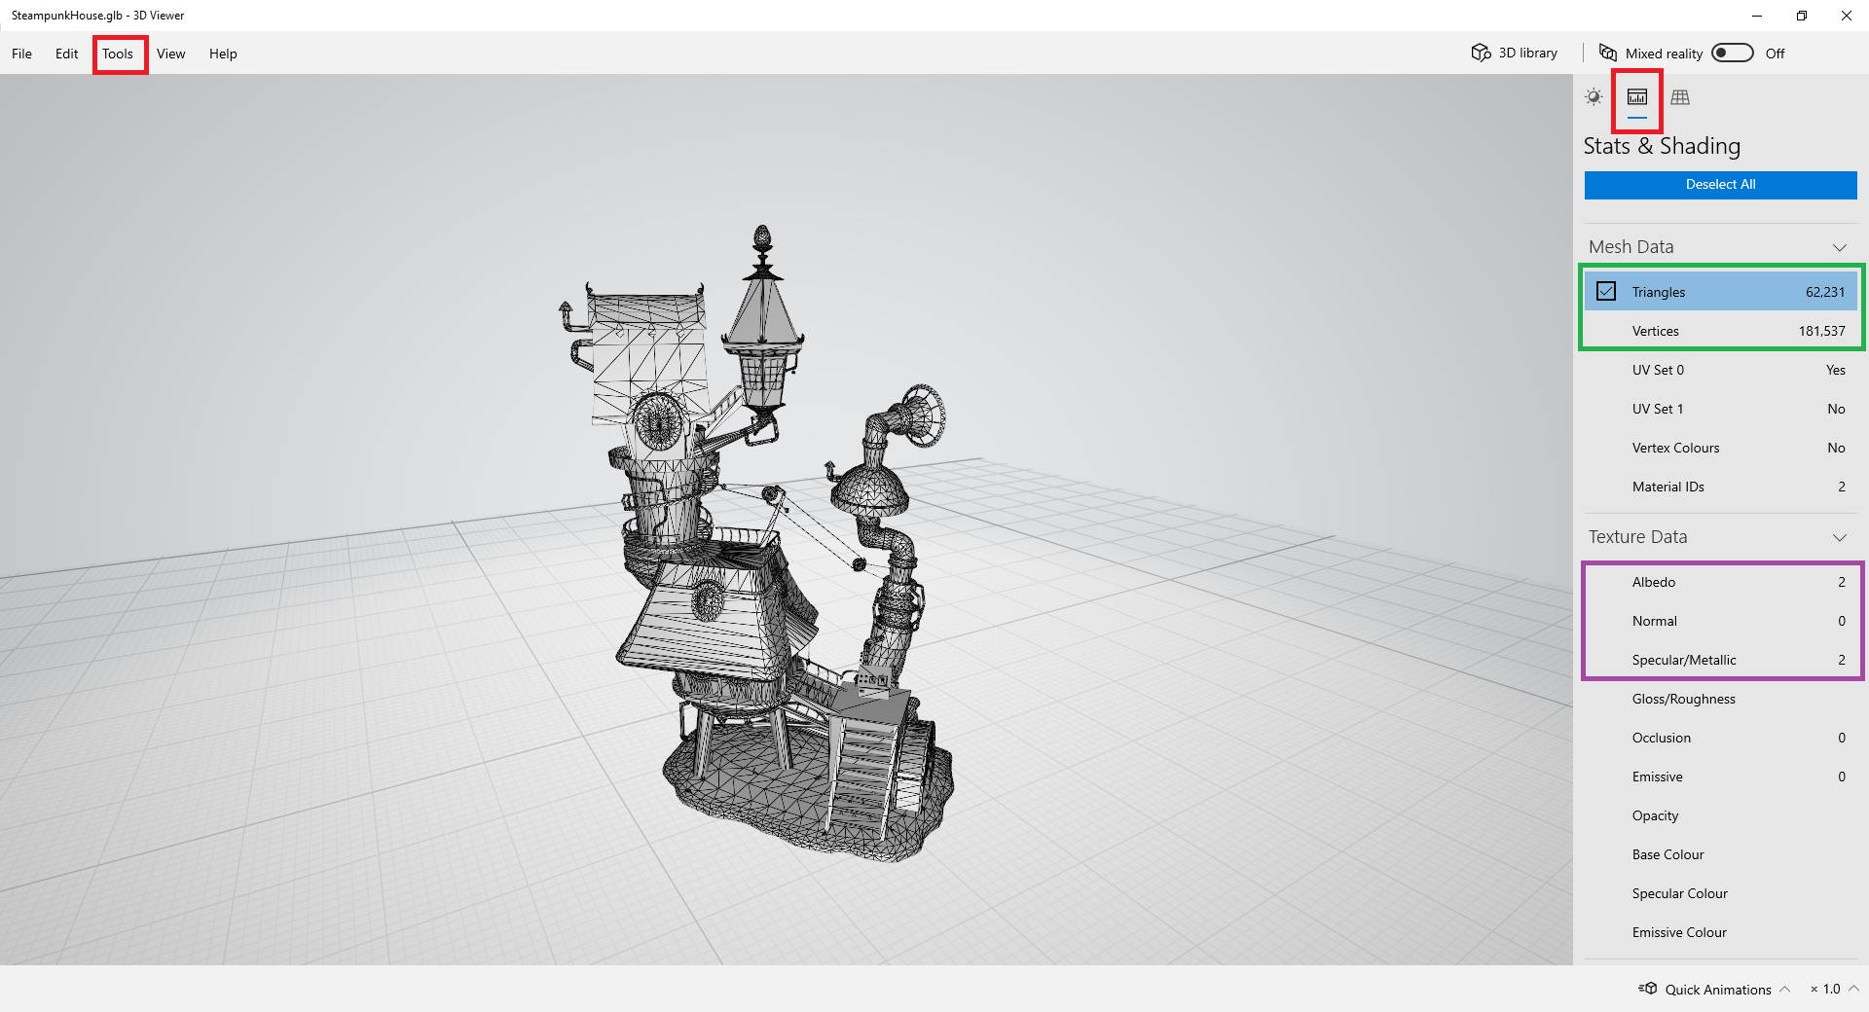
Task: Select the UV Set 1 row
Action: pyautogui.click(x=1720, y=409)
